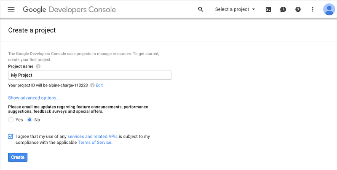Screen dimensions: 337x170
Task: Open the Terms of Service link
Action: pos(94,143)
